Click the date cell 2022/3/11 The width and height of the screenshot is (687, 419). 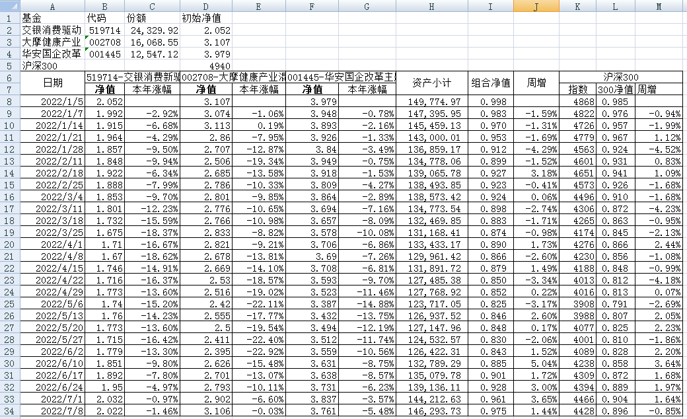pos(52,209)
